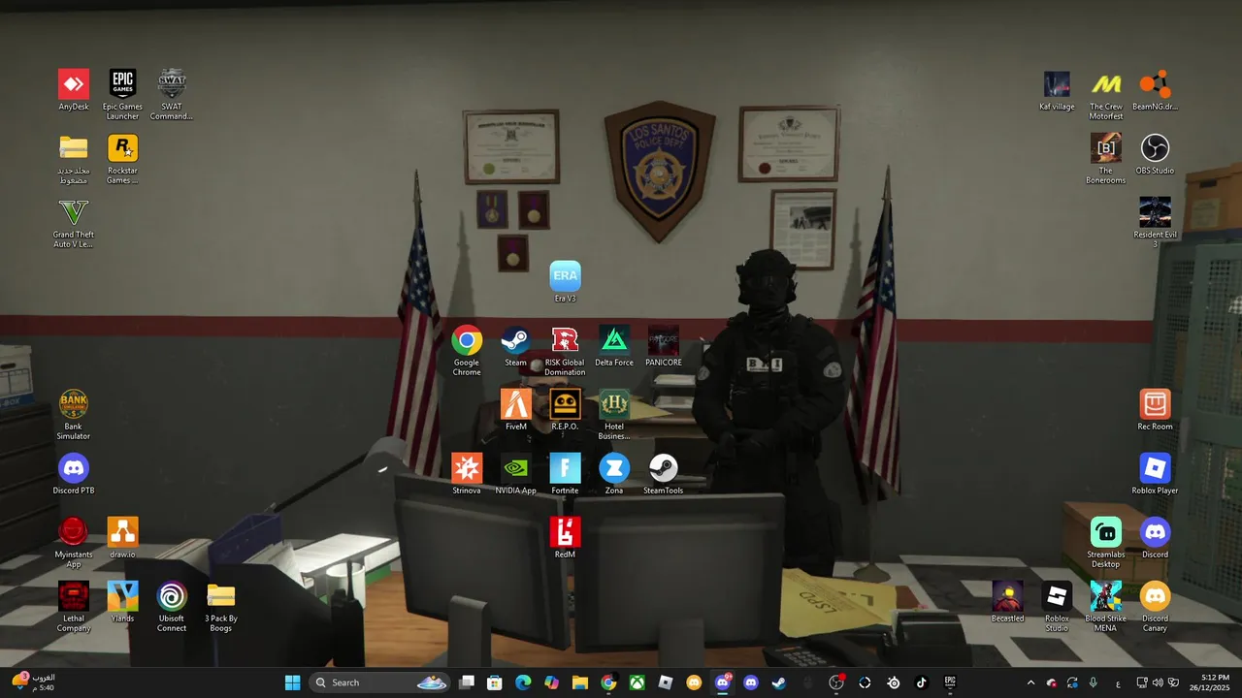Image resolution: width=1242 pixels, height=698 pixels.
Task: Open volume control in system tray
Action: pyautogui.click(x=1158, y=682)
